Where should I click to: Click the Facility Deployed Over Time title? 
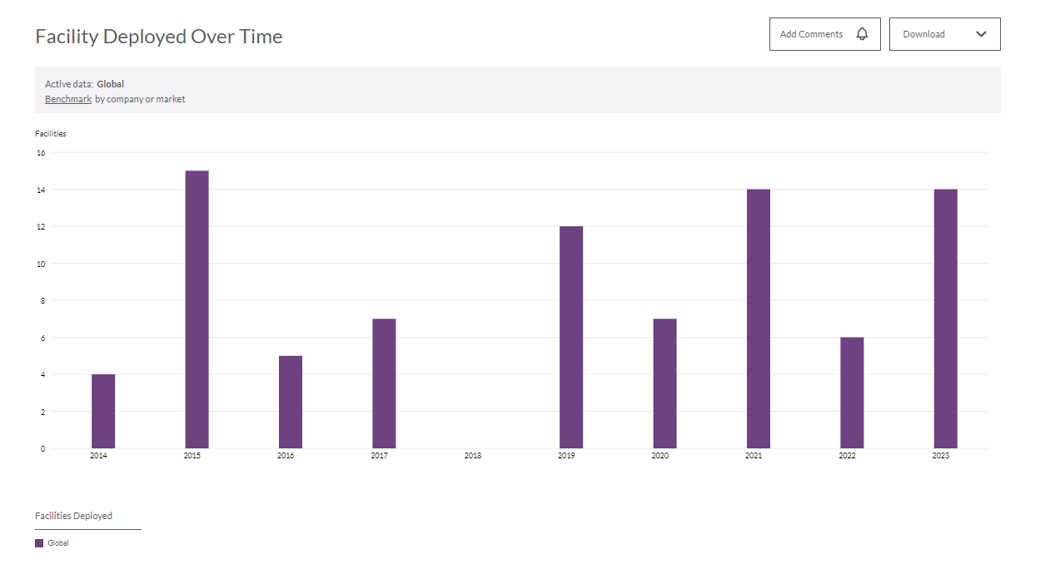point(159,37)
